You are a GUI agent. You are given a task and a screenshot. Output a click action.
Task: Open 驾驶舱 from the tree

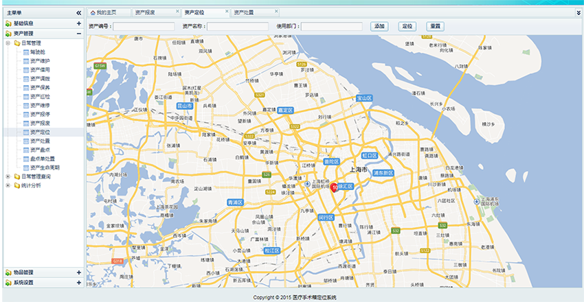tap(38, 52)
